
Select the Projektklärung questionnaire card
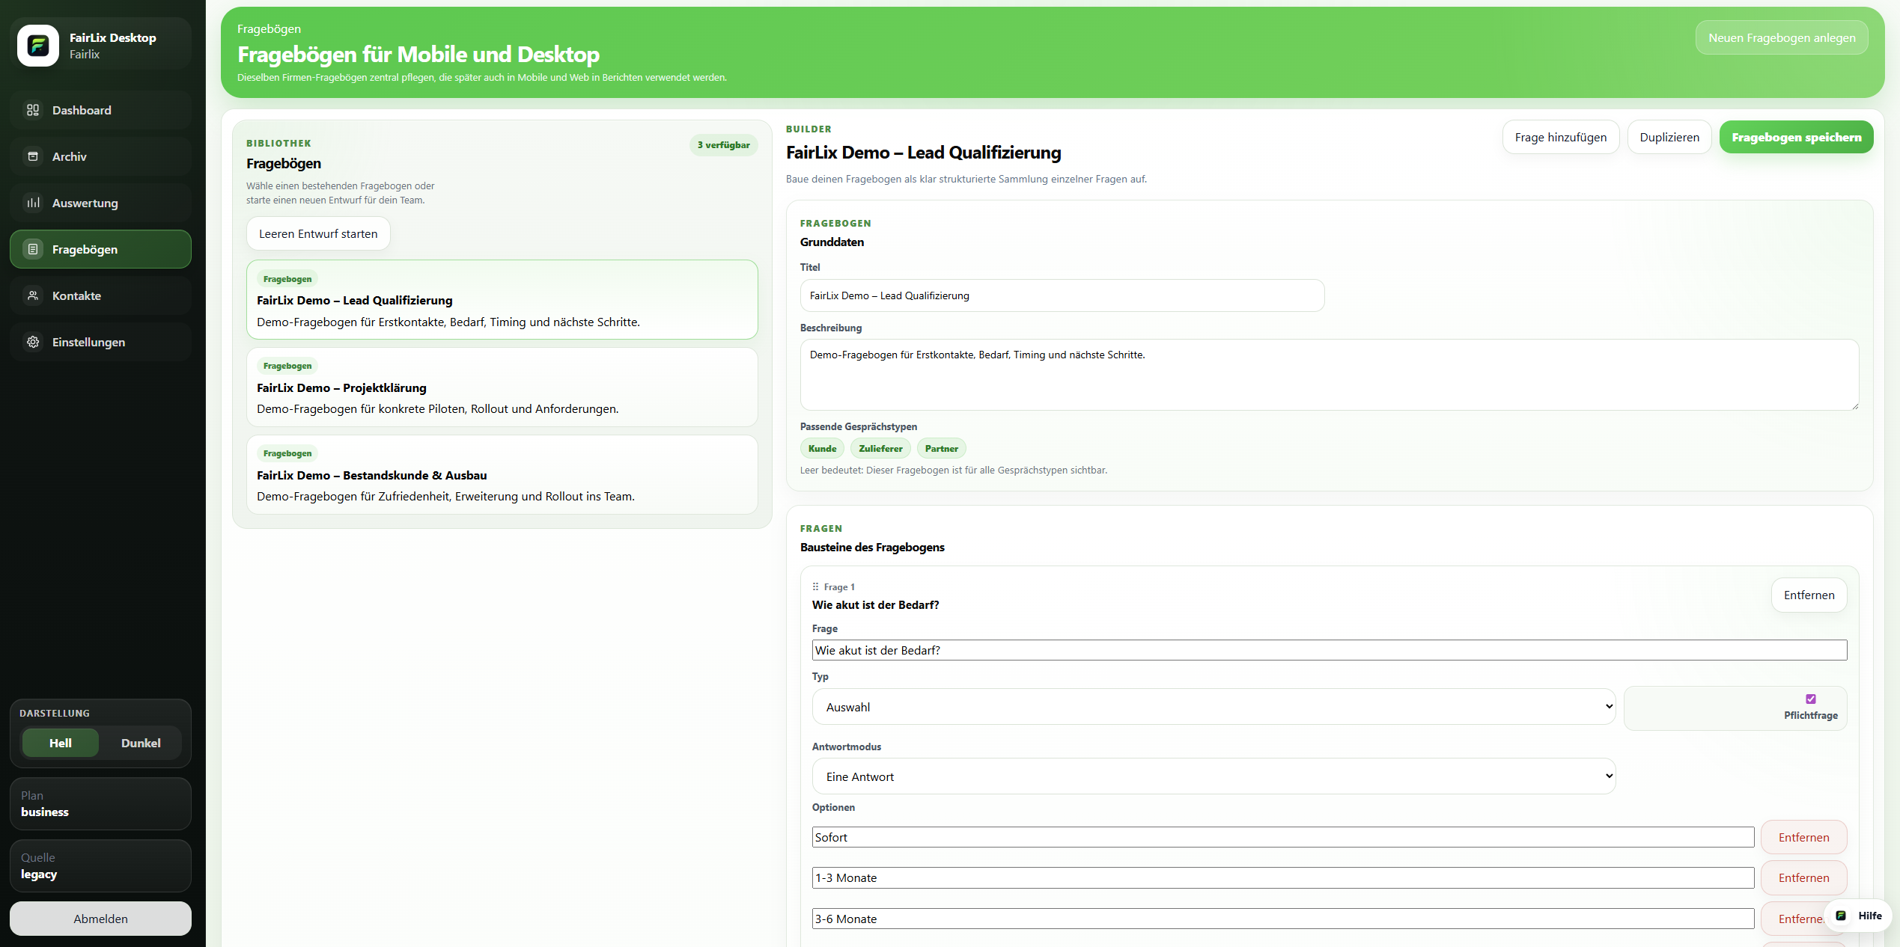click(x=502, y=387)
